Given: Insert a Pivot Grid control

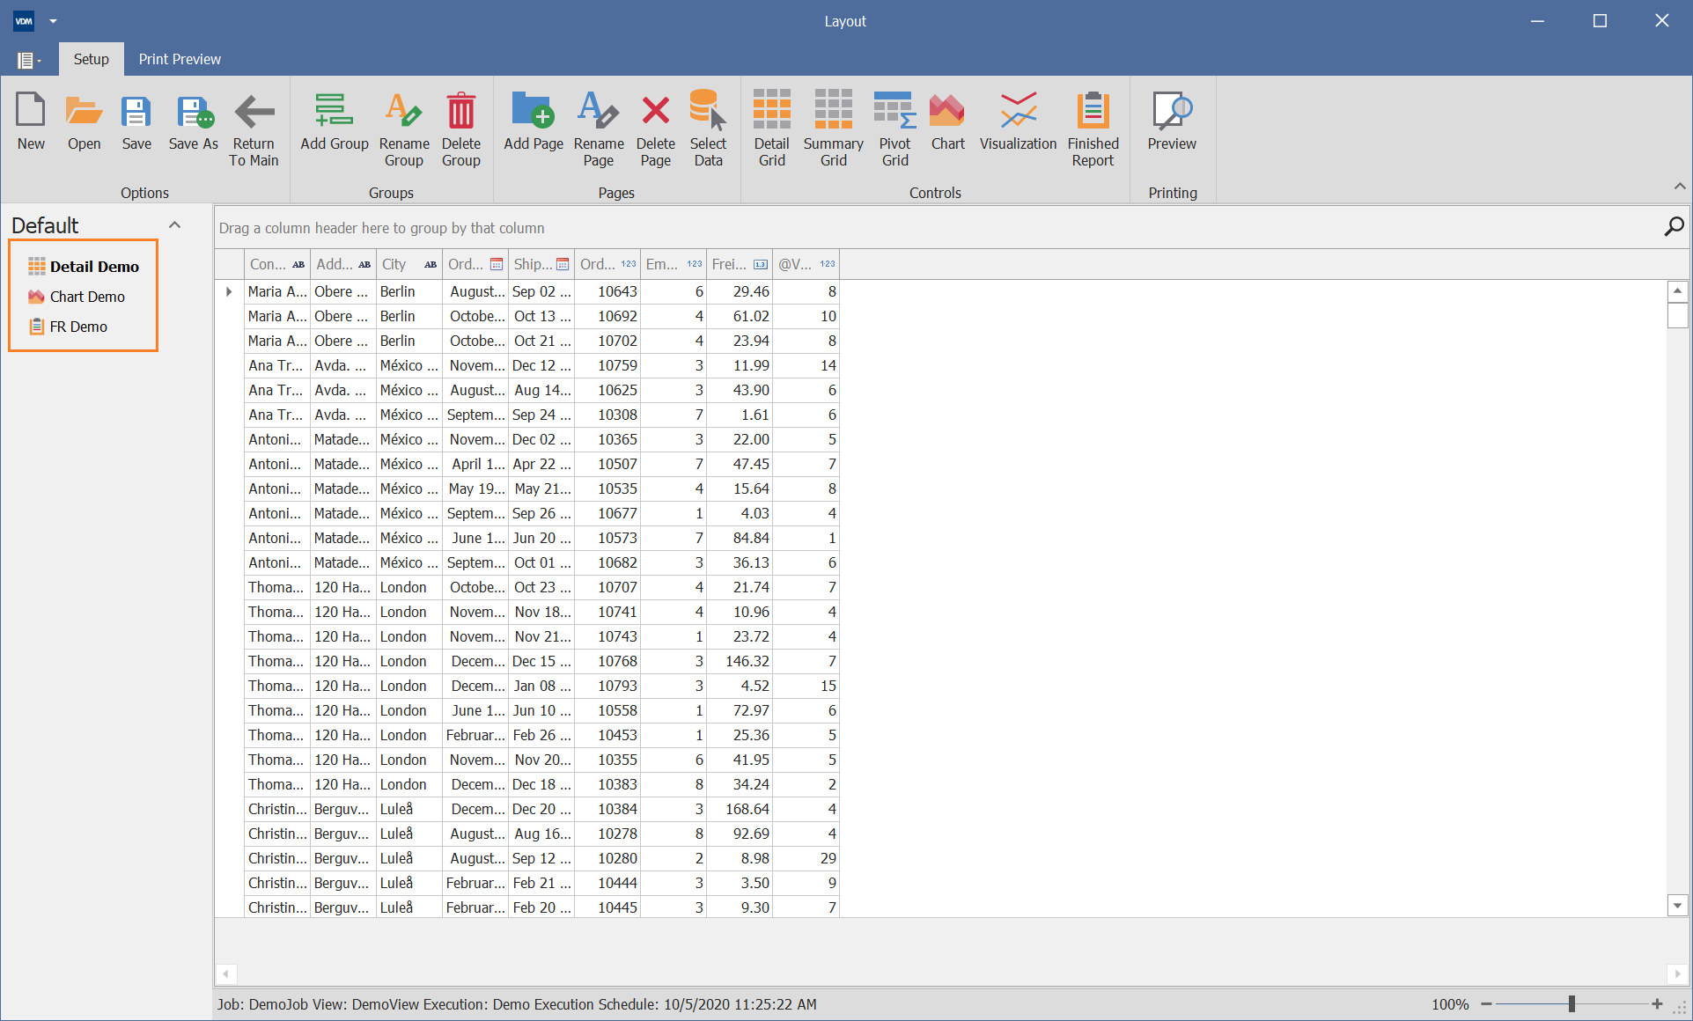Looking at the screenshot, I should pyautogui.click(x=894, y=130).
